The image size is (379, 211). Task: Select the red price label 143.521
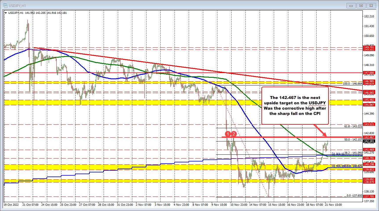(x=370, y=124)
